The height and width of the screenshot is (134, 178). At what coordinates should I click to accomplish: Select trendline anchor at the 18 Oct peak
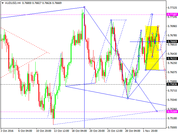click(84, 7)
